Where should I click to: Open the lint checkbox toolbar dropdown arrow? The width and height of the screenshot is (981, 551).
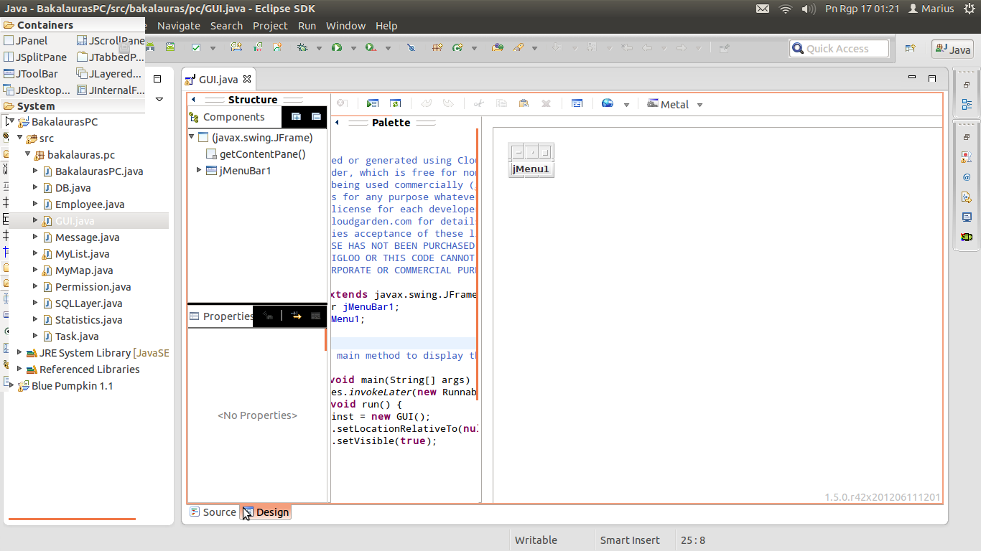(x=213, y=48)
